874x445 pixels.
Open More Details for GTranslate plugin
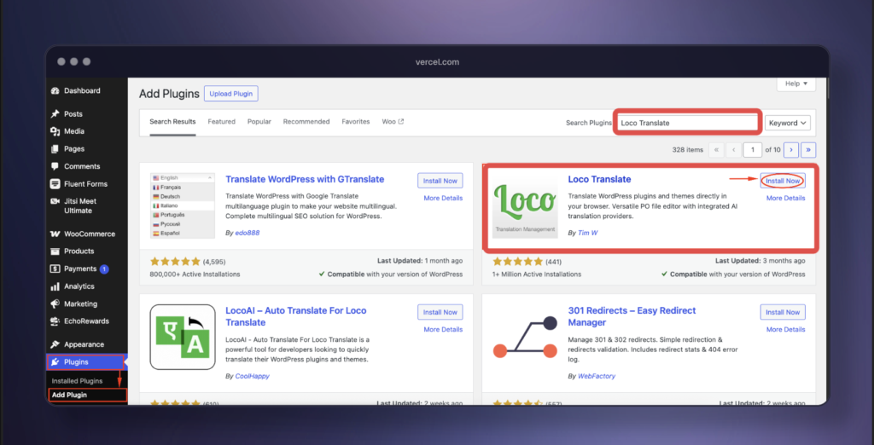click(x=443, y=199)
